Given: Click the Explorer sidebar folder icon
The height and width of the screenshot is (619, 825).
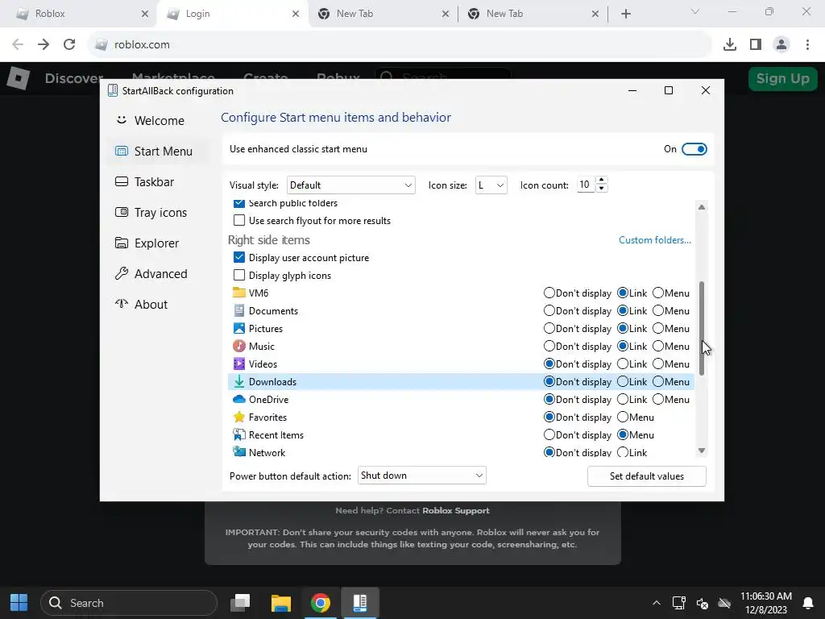Looking at the screenshot, I should click(122, 243).
